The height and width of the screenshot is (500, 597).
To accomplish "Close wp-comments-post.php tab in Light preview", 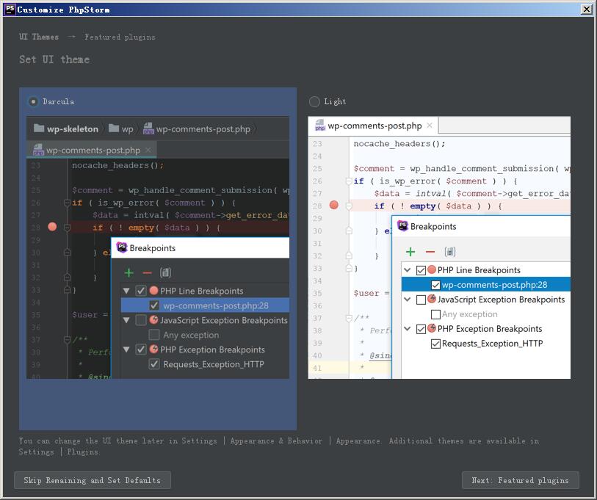I will [430, 126].
